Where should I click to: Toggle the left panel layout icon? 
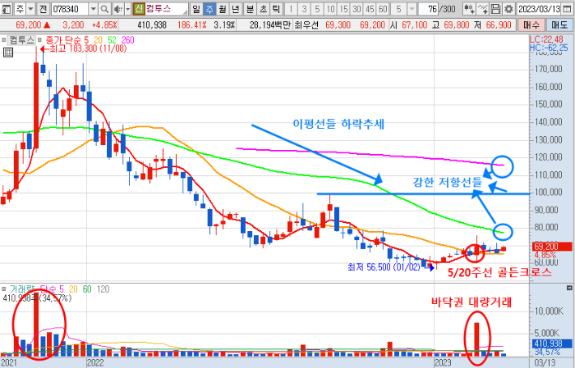pyautogui.click(x=7, y=9)
